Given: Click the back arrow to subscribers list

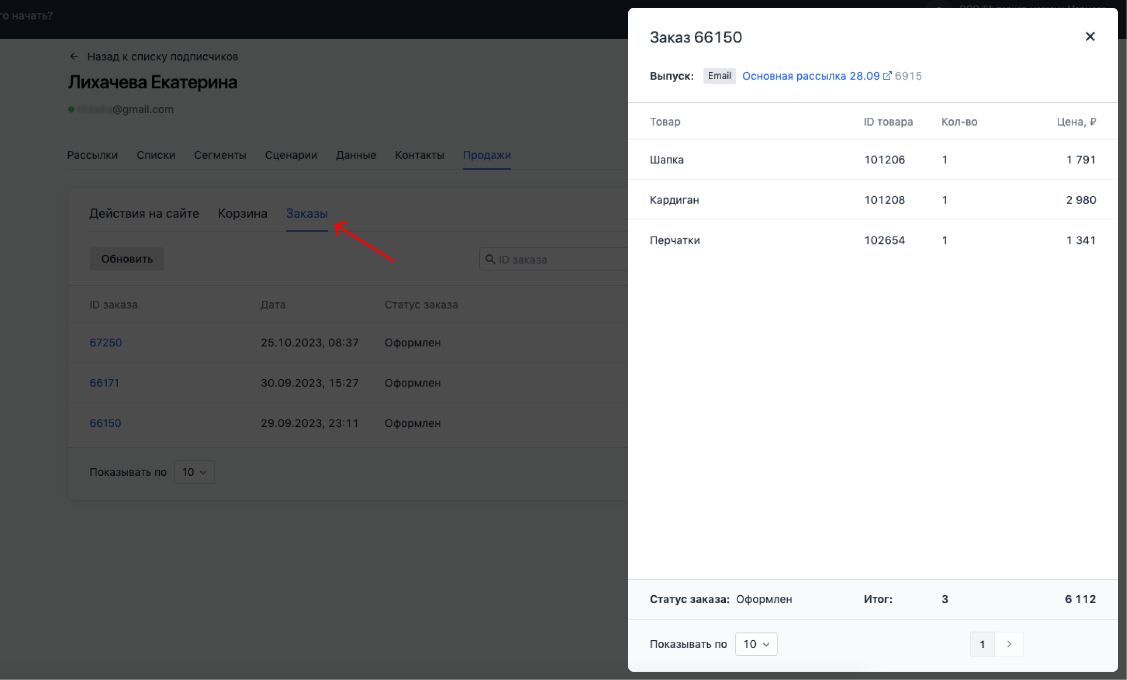Looking at the screenshot, I should [74, 56].
